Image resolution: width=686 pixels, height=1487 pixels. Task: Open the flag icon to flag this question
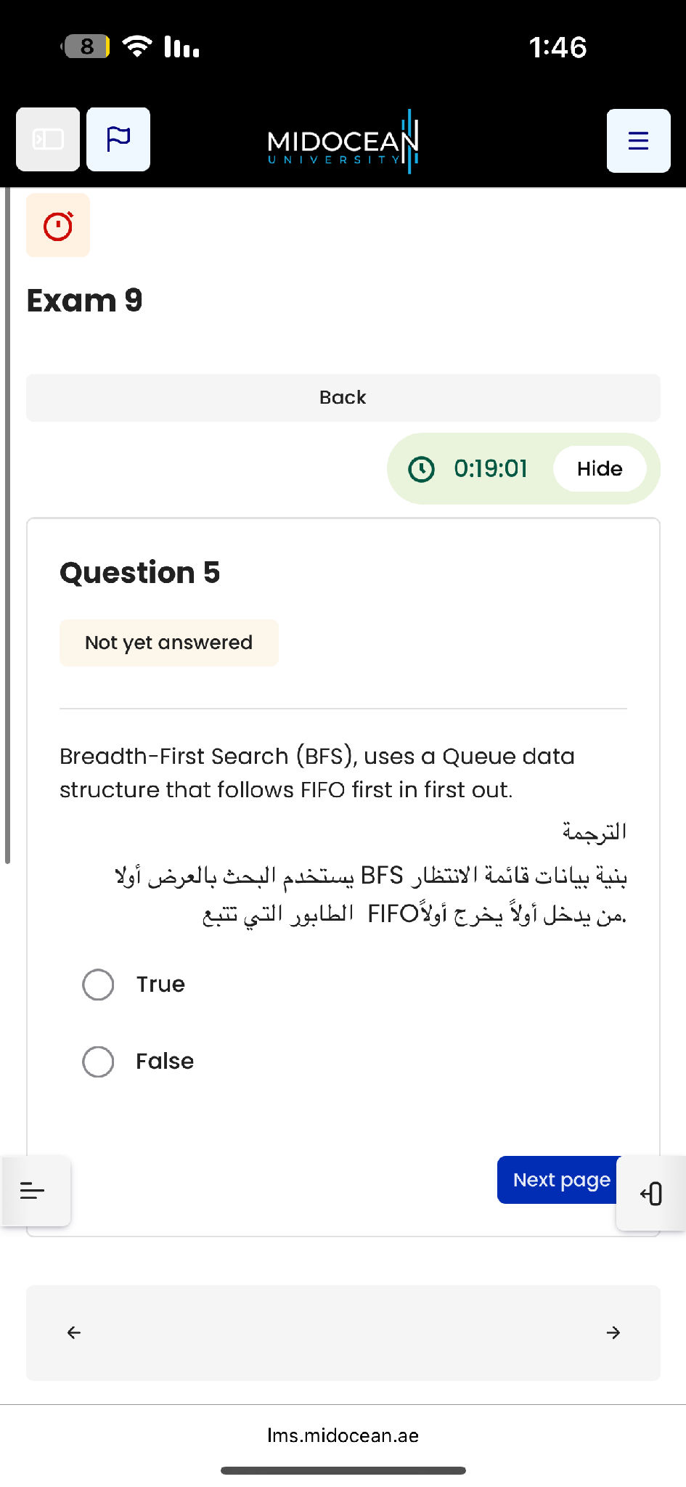coord(118,138)
